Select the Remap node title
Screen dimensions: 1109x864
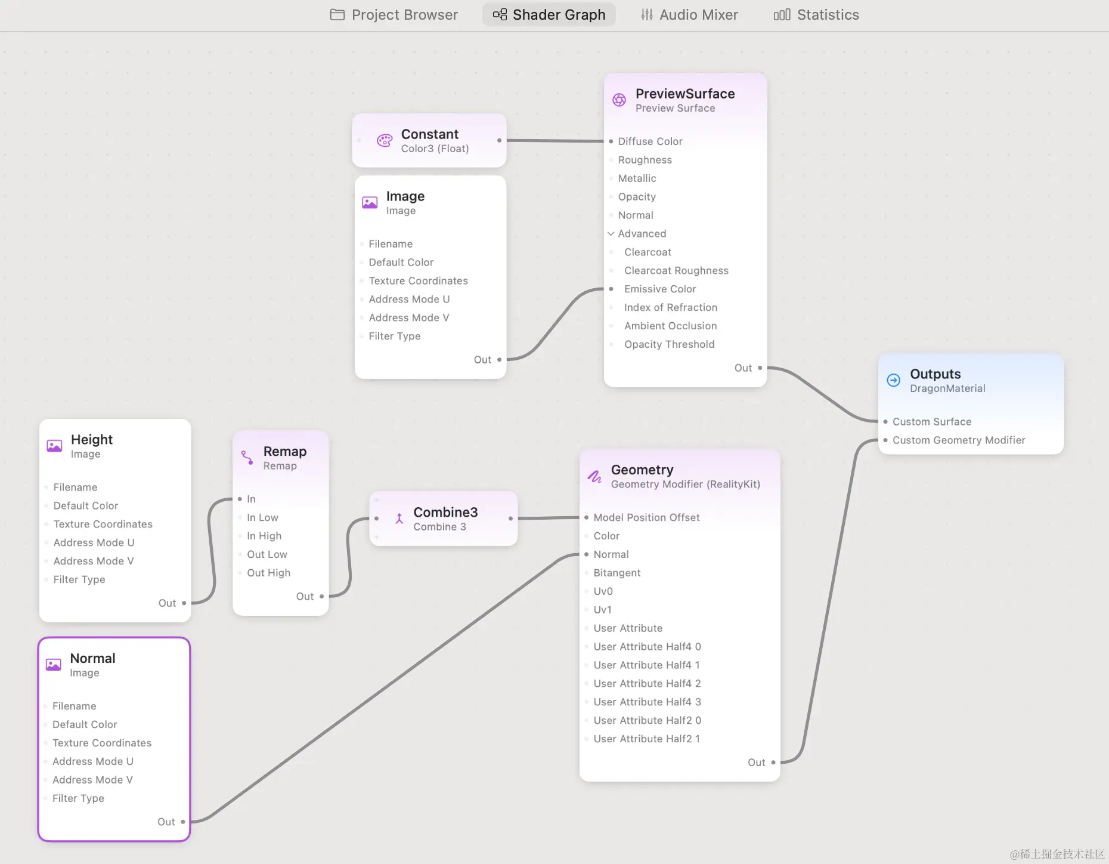click(x=285, y=452)
